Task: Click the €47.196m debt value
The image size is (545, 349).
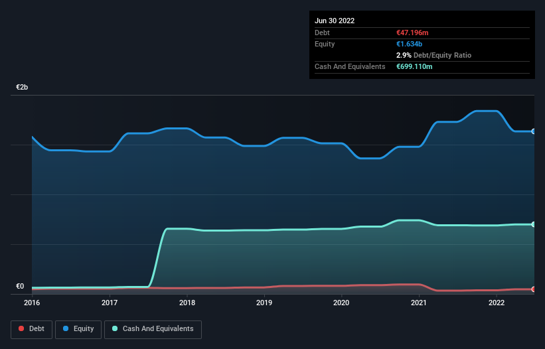Action: tap(412, 33)
